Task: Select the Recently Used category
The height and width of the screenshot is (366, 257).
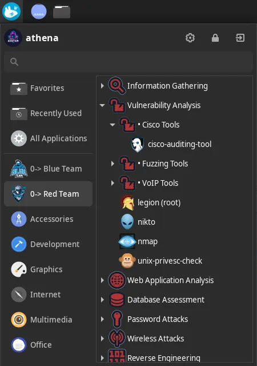Action: coord(49,113)
